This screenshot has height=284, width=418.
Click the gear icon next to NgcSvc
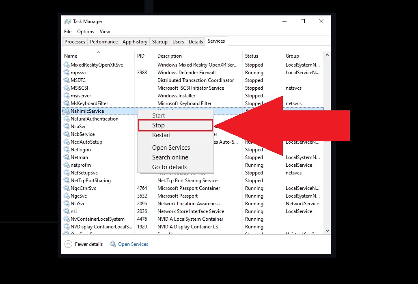coord(67,196)
